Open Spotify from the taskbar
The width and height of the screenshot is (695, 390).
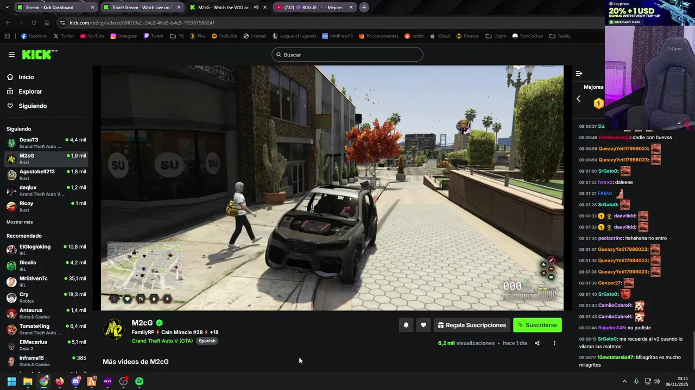pos(139,381)
